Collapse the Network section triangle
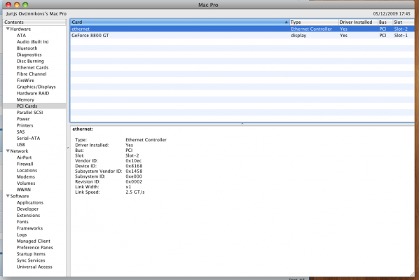 (8, 150)
